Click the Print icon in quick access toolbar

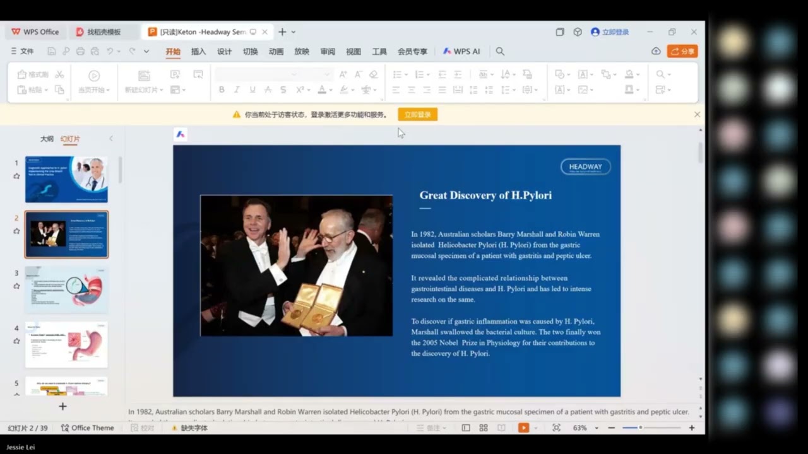80,51
